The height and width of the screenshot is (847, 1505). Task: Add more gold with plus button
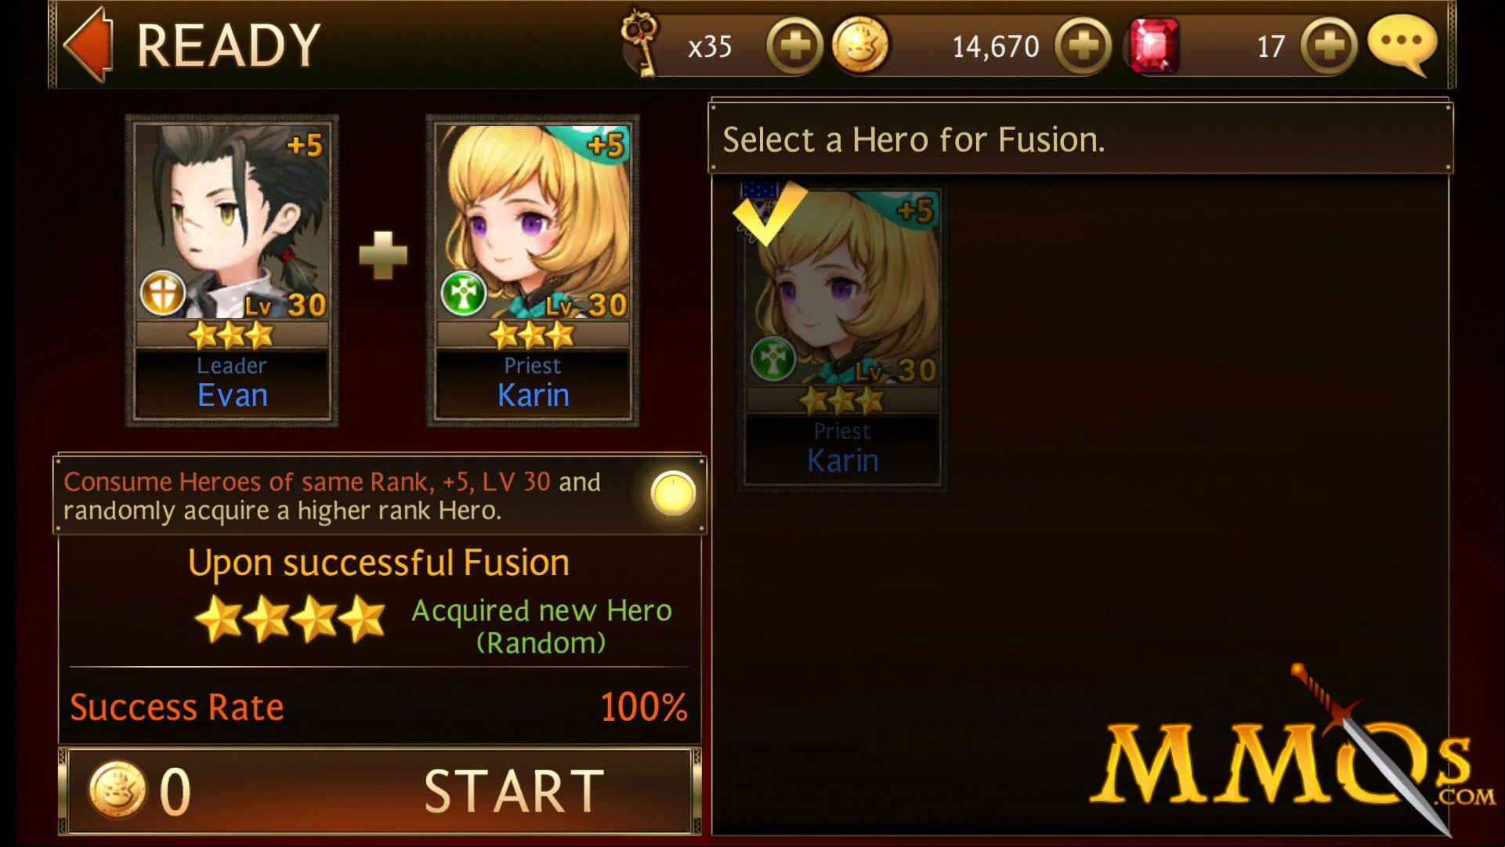1084,45
